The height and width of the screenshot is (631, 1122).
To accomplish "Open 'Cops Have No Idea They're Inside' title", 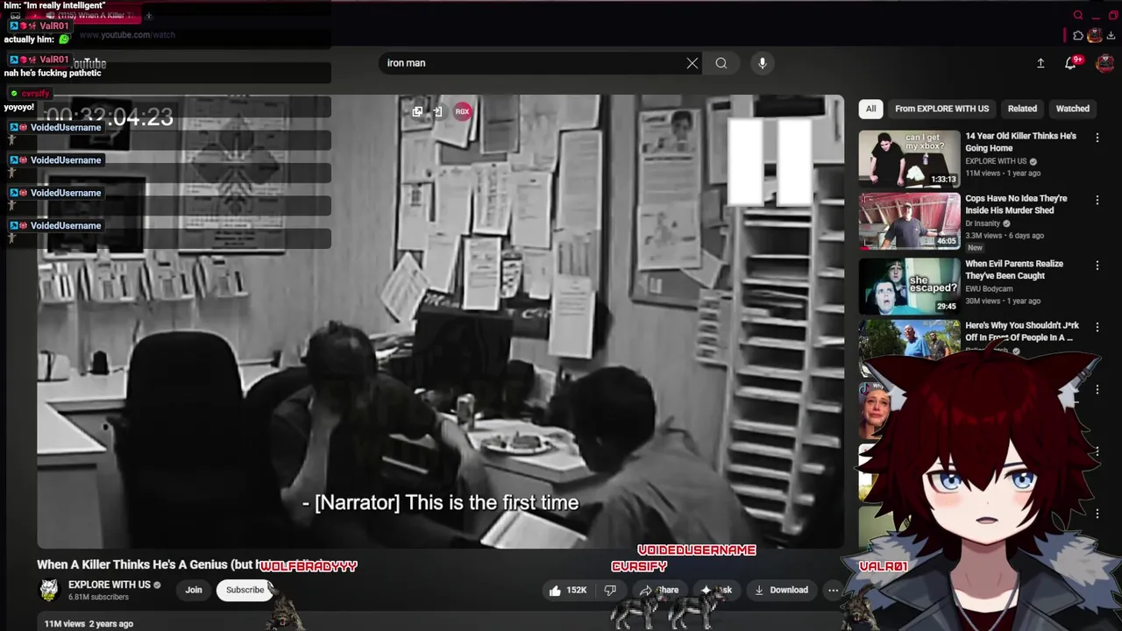I will (1017, 204).
